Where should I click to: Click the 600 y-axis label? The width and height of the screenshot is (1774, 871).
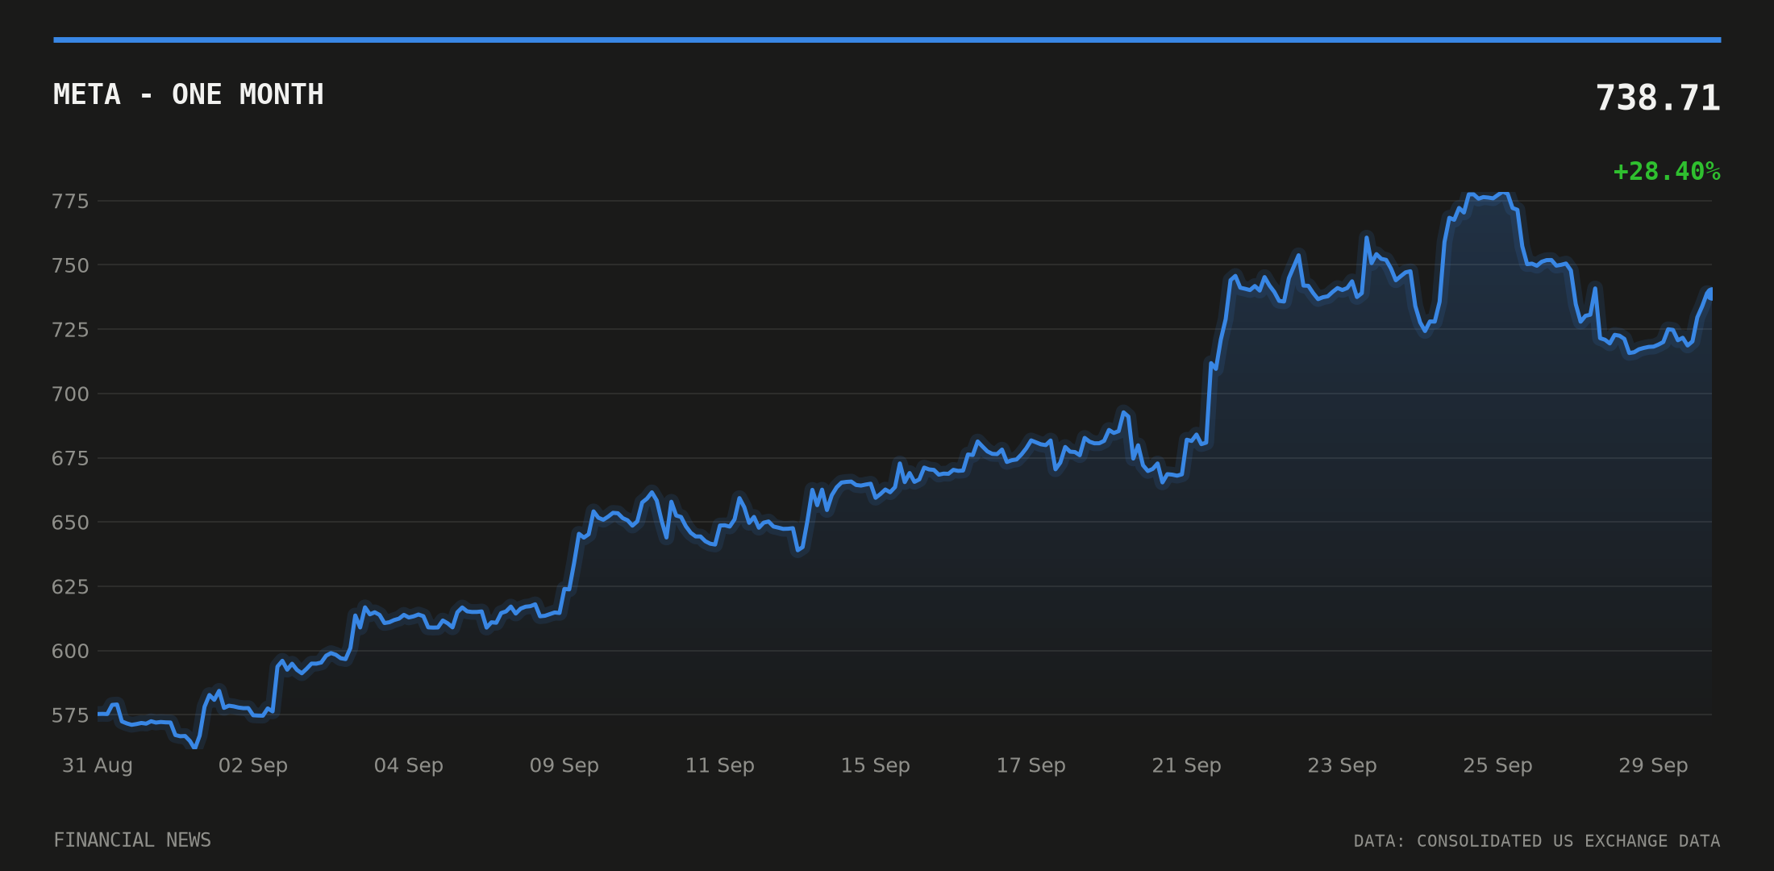(70, 651)
